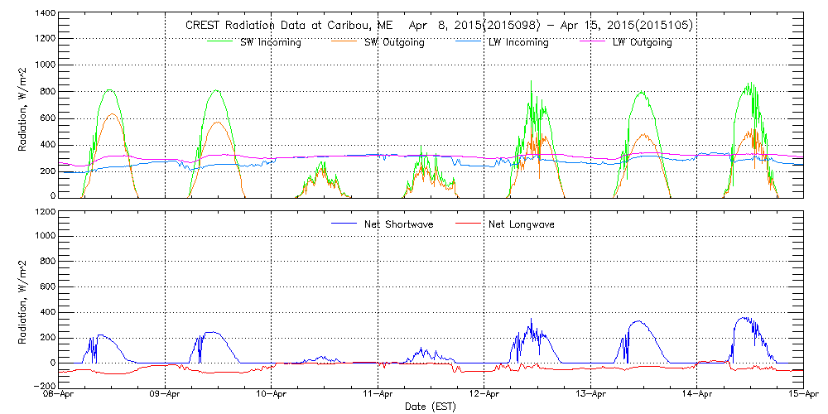Pick the 12-Apr date tick label
The height and width of the screenshot is (414, 828).
point(484,395)
